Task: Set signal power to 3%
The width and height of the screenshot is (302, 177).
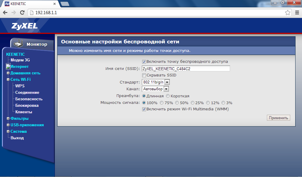Action: (x=223, y=103)
